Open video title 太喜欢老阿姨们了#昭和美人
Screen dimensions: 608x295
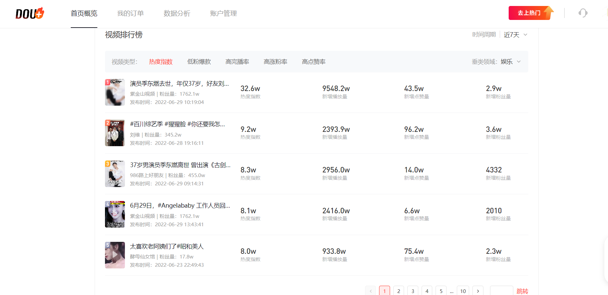click(166, 246)
